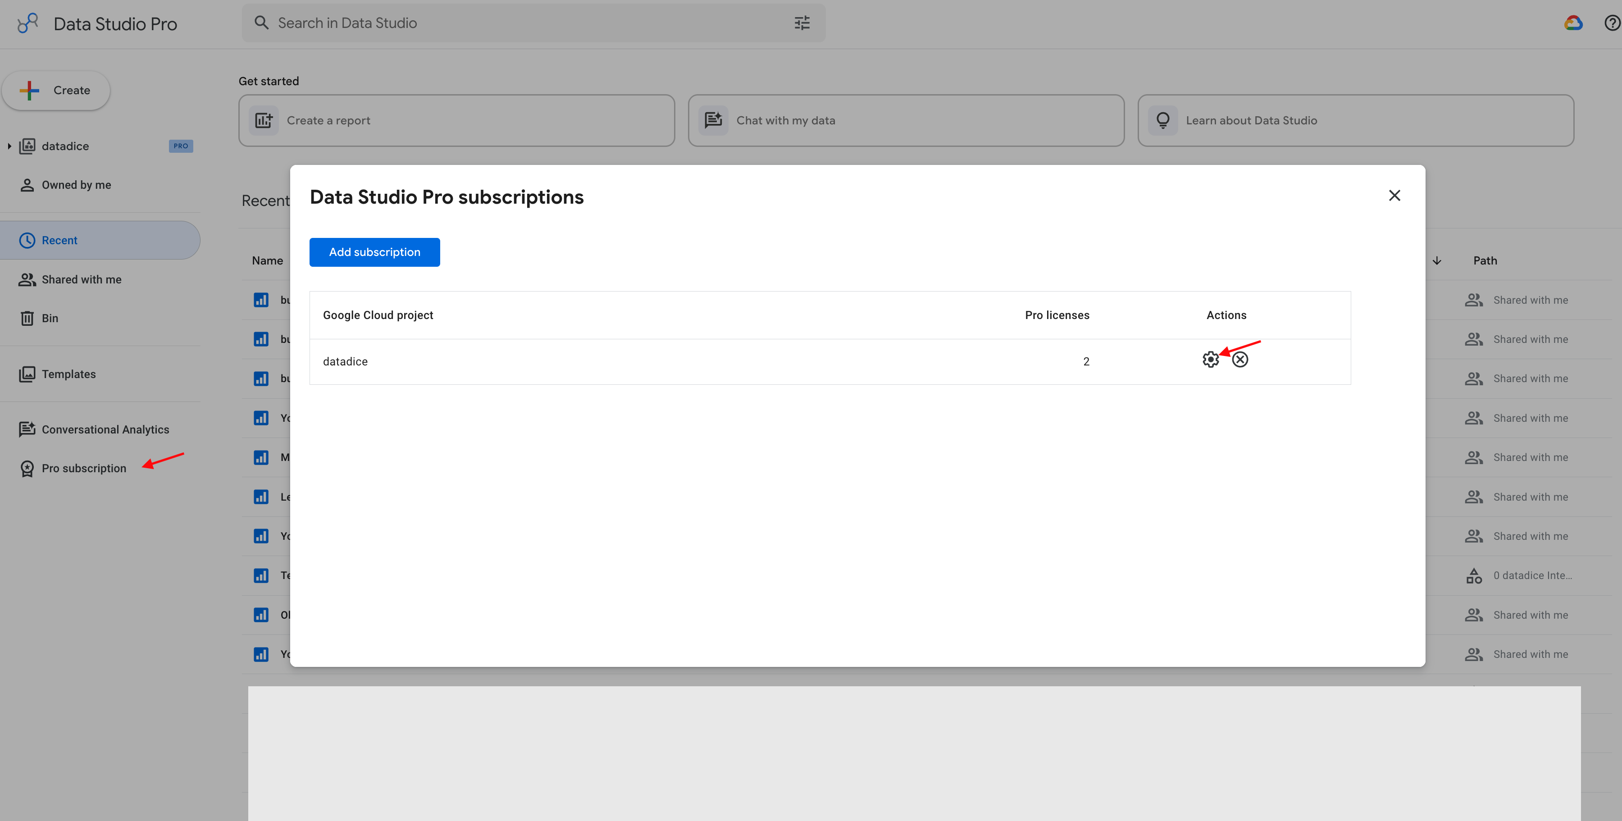Open settings gear for datadice subscription

coord(1210,360)
